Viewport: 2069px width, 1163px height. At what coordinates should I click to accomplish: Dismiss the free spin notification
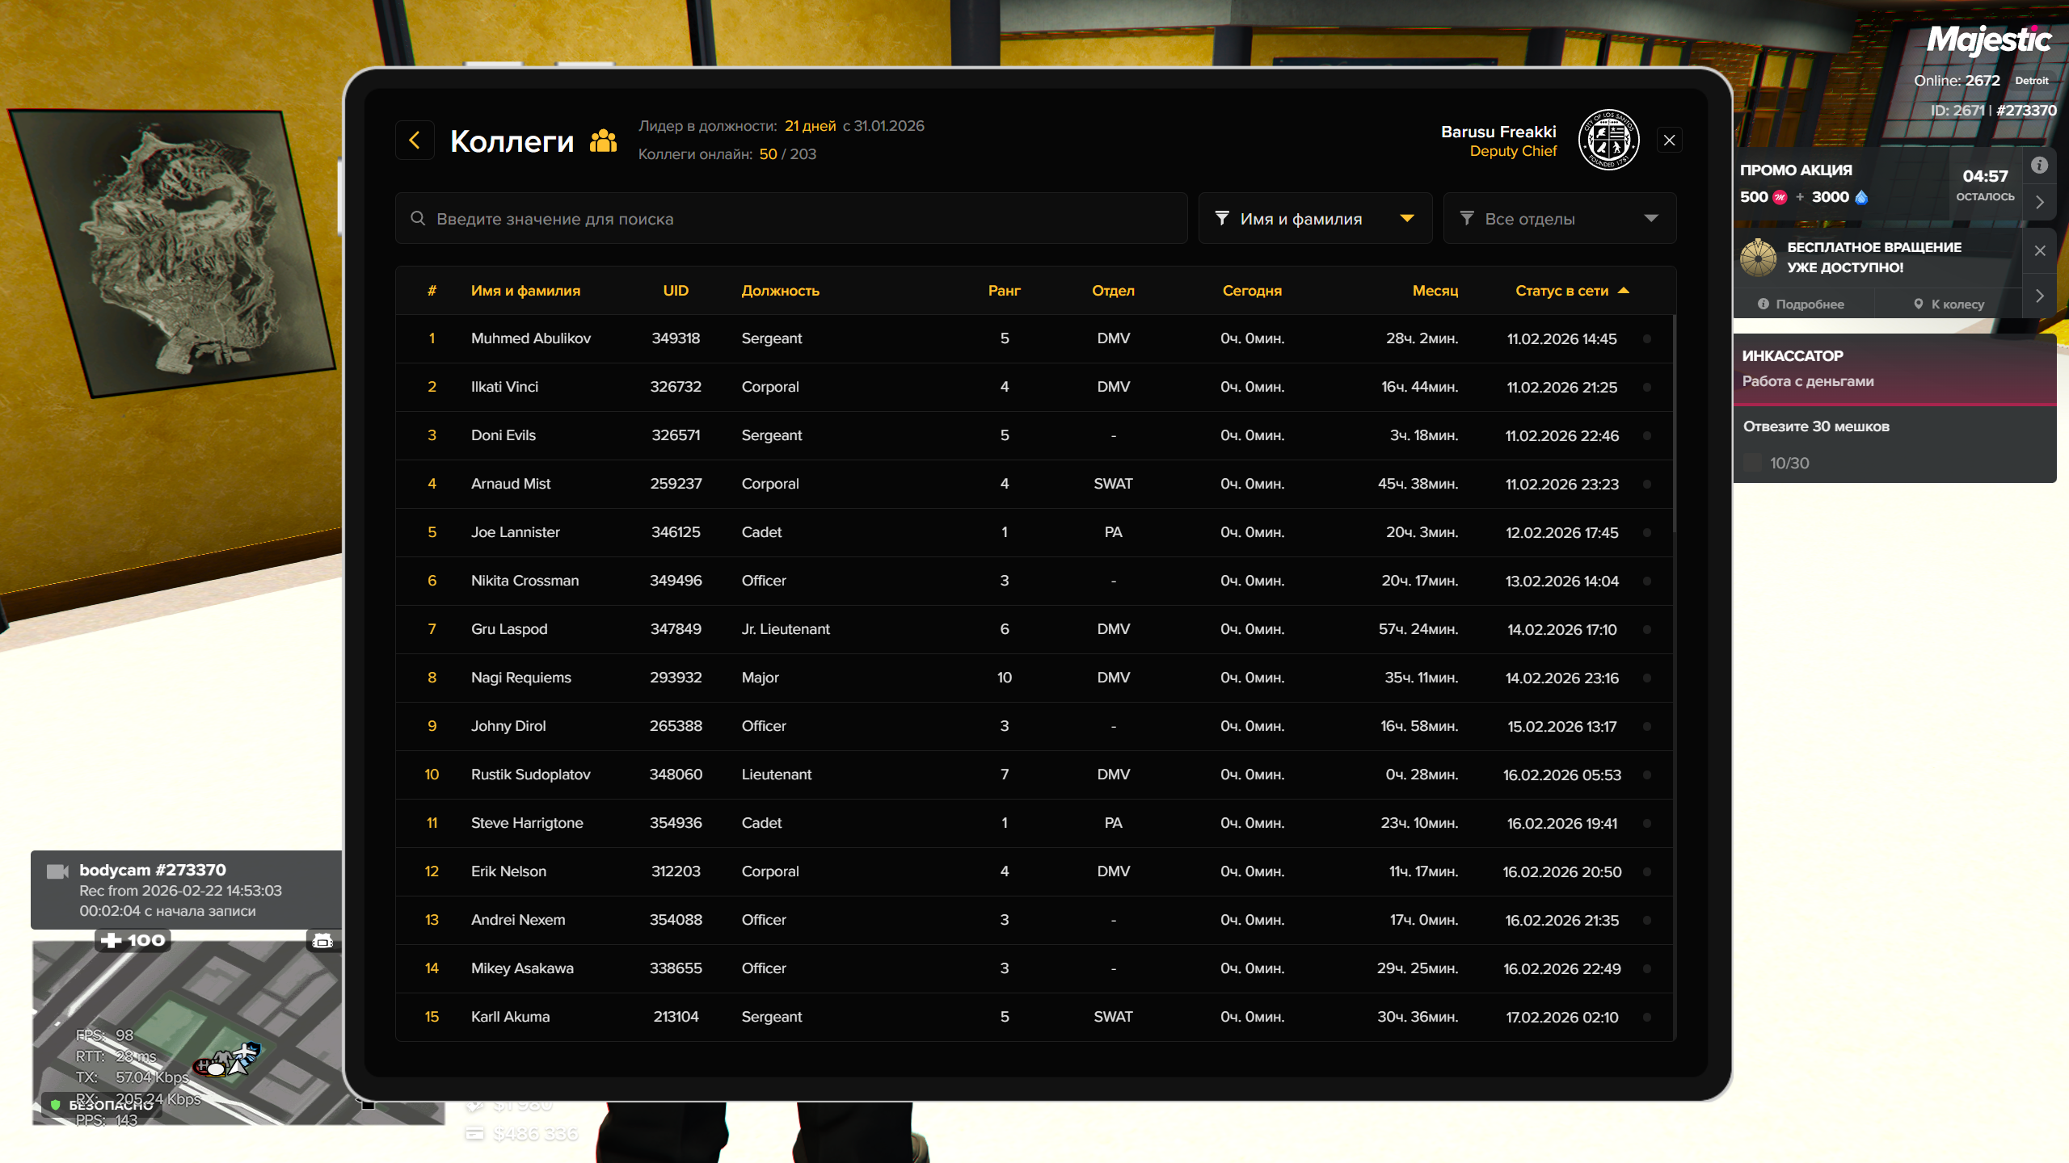click(x=2040, y=250)
